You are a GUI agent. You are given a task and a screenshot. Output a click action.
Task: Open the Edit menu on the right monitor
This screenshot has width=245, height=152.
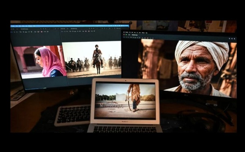[x=132, y=32]
